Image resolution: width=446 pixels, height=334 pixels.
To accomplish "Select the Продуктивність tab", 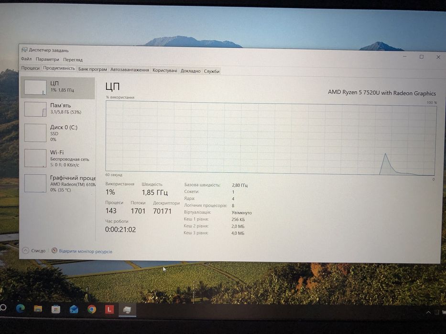I will [x=59, y=68].
